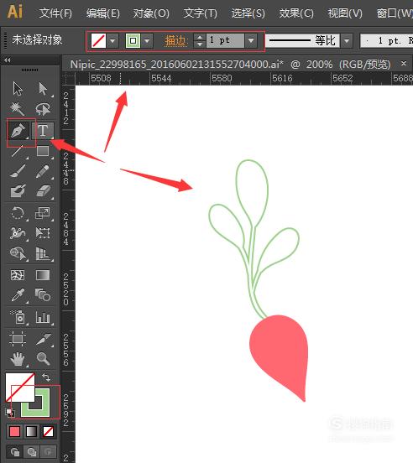This screenshot has width=413, height=463.
Task: Select the Pencil tool
Action: pyautogui.click(x=43, y=171)
